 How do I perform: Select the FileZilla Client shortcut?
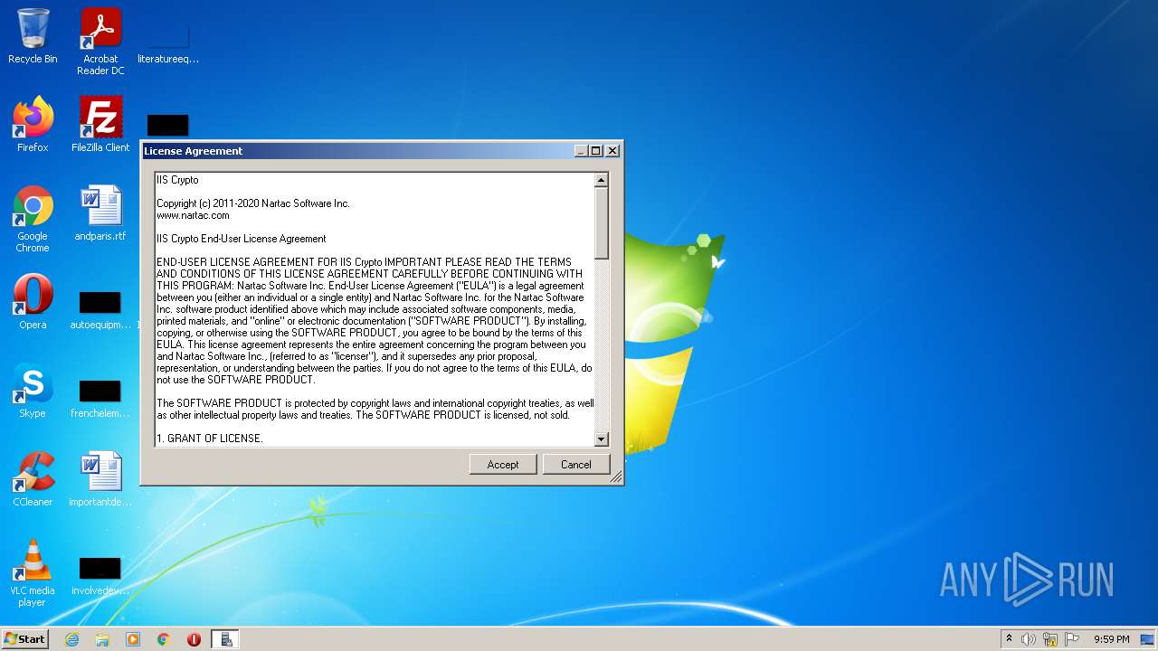click(x=100, y=124)
